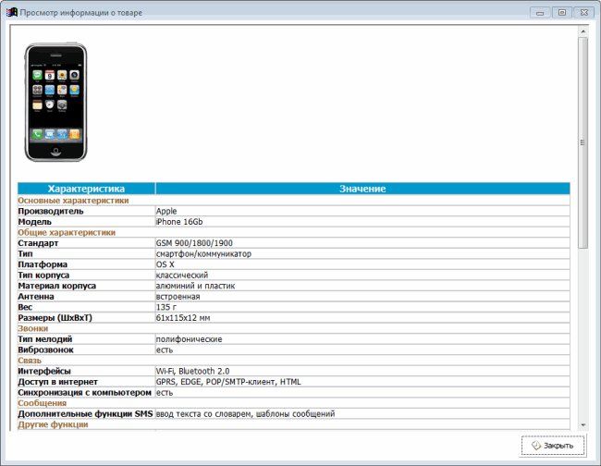Click the классический value
The width and height of the screenshot is (601, 466).
pyautogui.click(x=182, y=276)
